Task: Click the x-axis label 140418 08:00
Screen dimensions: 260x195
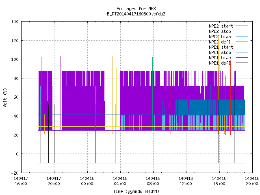Action: tap(153, 181)
